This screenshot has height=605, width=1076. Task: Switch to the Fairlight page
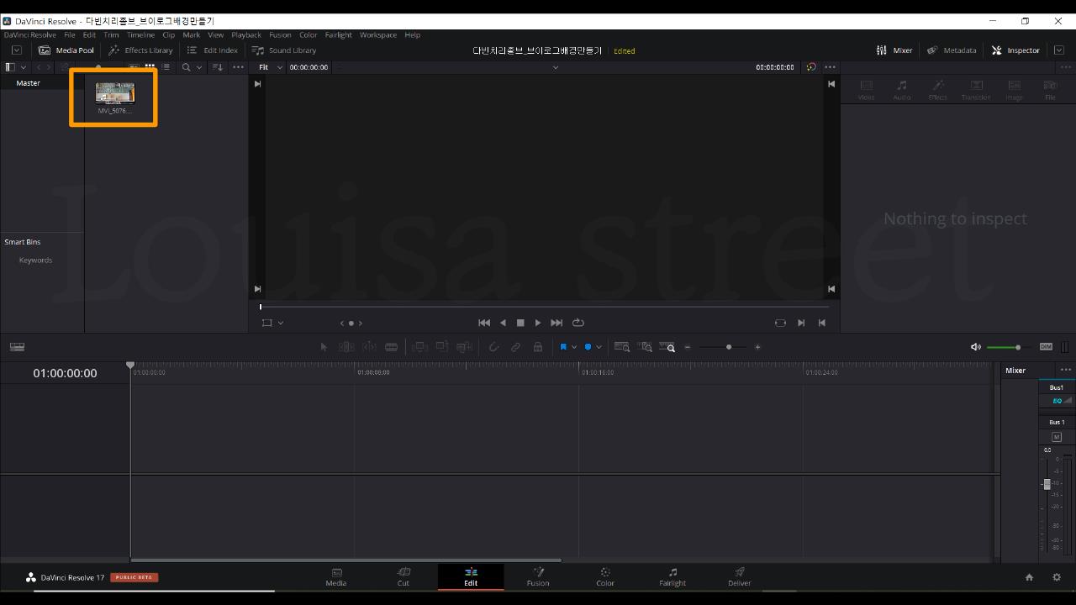coord(672,576)
